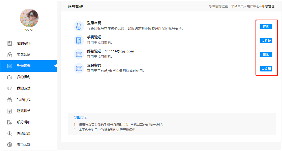The height and width of the screenshot is (151, 282).
Task: Click description 可用于平台币/绑币充值到游戏时使用
Action: tap(116, 71)
